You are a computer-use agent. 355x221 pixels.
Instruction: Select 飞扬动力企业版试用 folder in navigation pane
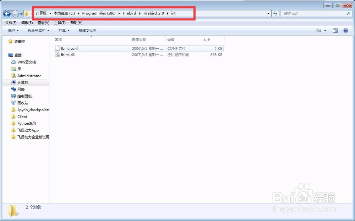click(x=33, y=137)
